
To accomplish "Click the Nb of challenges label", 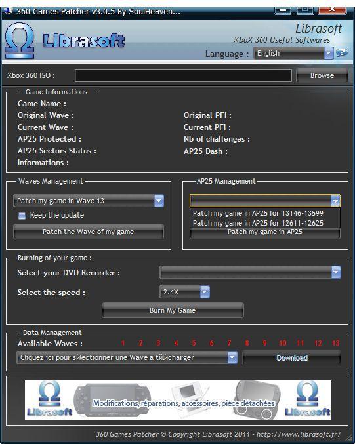I will (217, 139).
